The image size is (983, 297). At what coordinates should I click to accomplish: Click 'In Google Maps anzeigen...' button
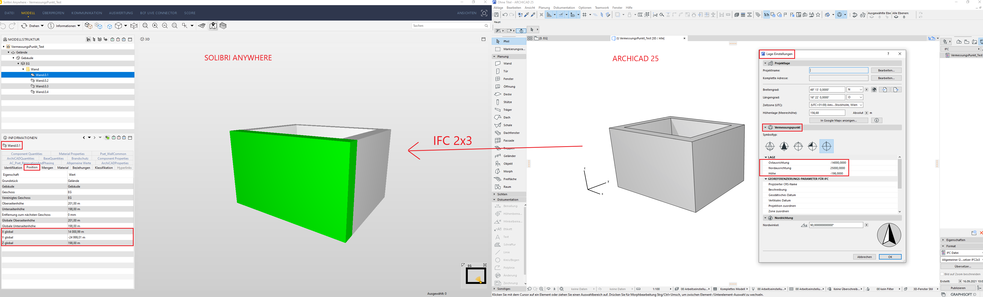tap(838, 120)
